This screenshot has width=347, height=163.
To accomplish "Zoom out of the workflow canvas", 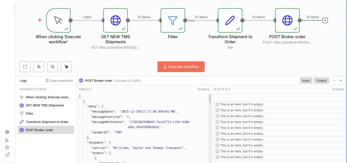I will point(53,67).
